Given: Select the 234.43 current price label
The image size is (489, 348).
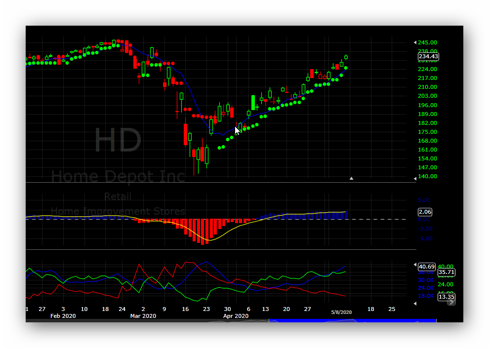Looking at the screenshot, I should pos(428,56).
